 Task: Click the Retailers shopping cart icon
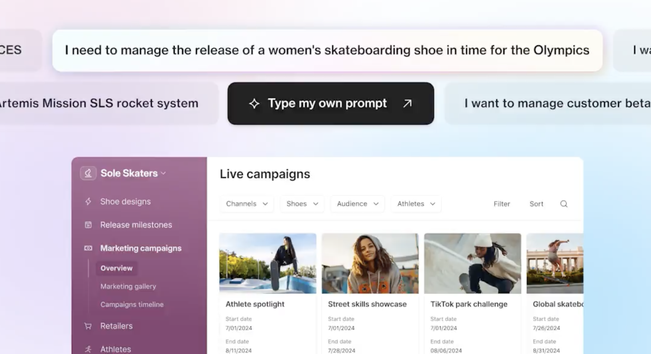tap(88, 326)
